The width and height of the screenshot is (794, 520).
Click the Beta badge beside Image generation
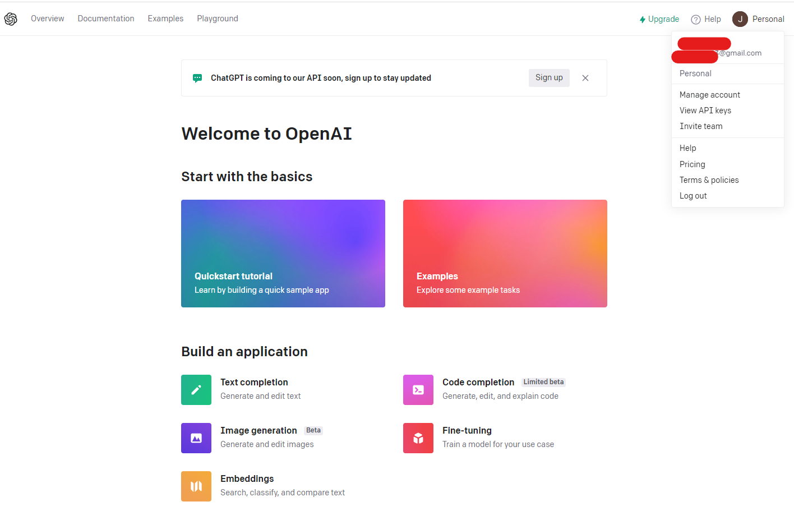point(313,430)
